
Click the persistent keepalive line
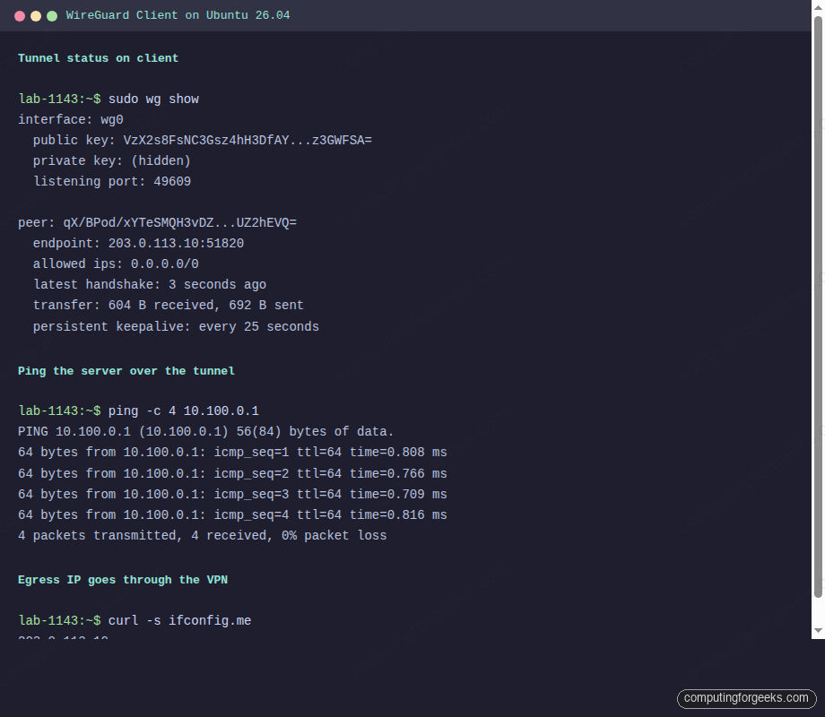(x=177, y=325)
